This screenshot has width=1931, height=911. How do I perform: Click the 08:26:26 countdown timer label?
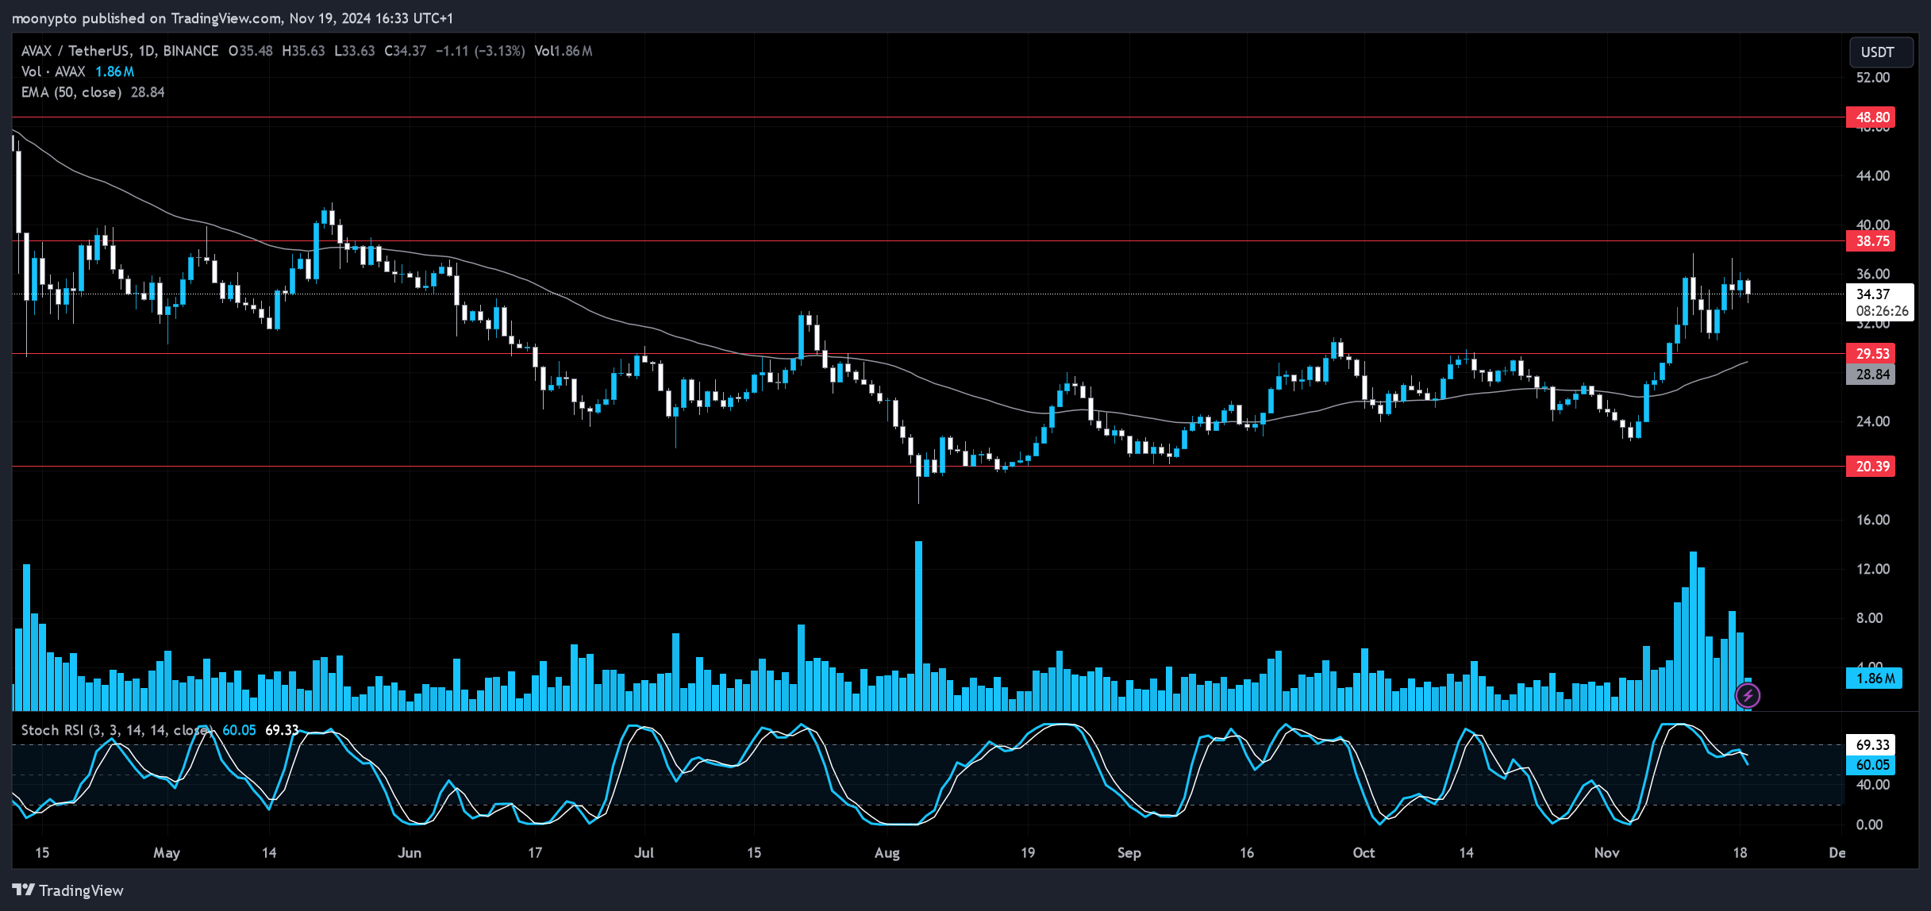coord(1882,312)
